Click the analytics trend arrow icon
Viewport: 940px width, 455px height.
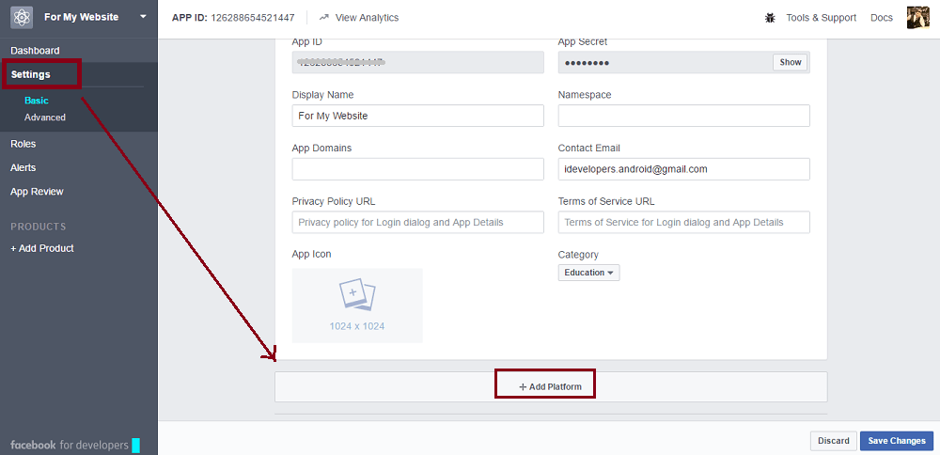(x=324, y=17)
